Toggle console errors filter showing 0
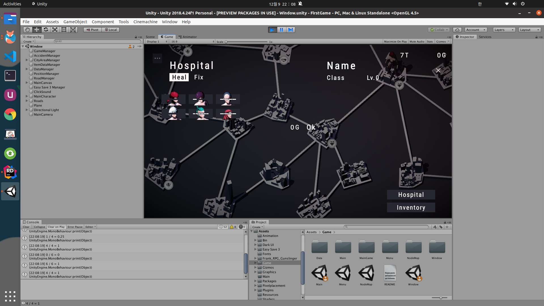This screenshot has height=306, width=544. (242, 227)
